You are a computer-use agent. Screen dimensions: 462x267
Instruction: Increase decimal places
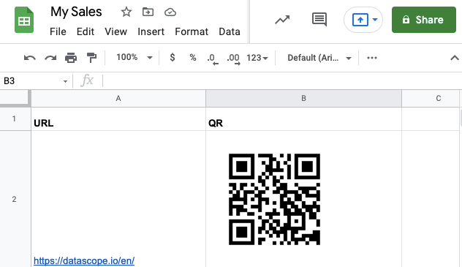pyautogui.click(x=234, y=59)
